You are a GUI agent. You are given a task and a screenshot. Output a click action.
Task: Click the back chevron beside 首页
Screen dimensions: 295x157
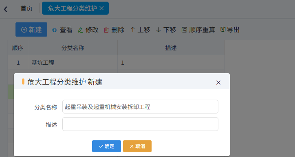(x=6, y=9)
